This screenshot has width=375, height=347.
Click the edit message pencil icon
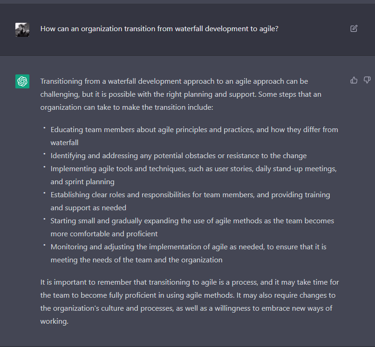click(354, 29)
